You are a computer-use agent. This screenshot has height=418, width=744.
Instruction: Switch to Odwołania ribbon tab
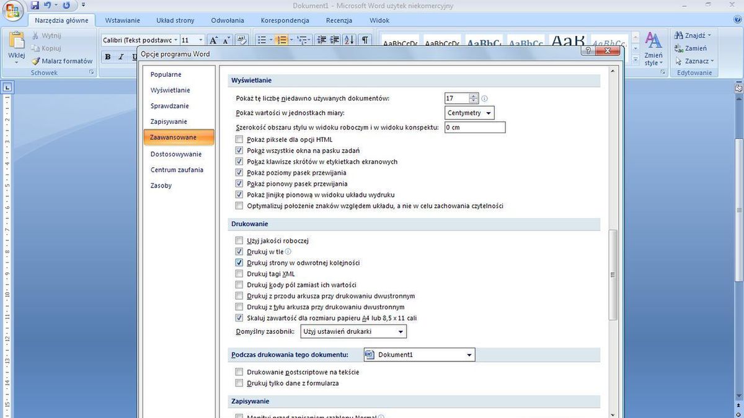[228, 20]
